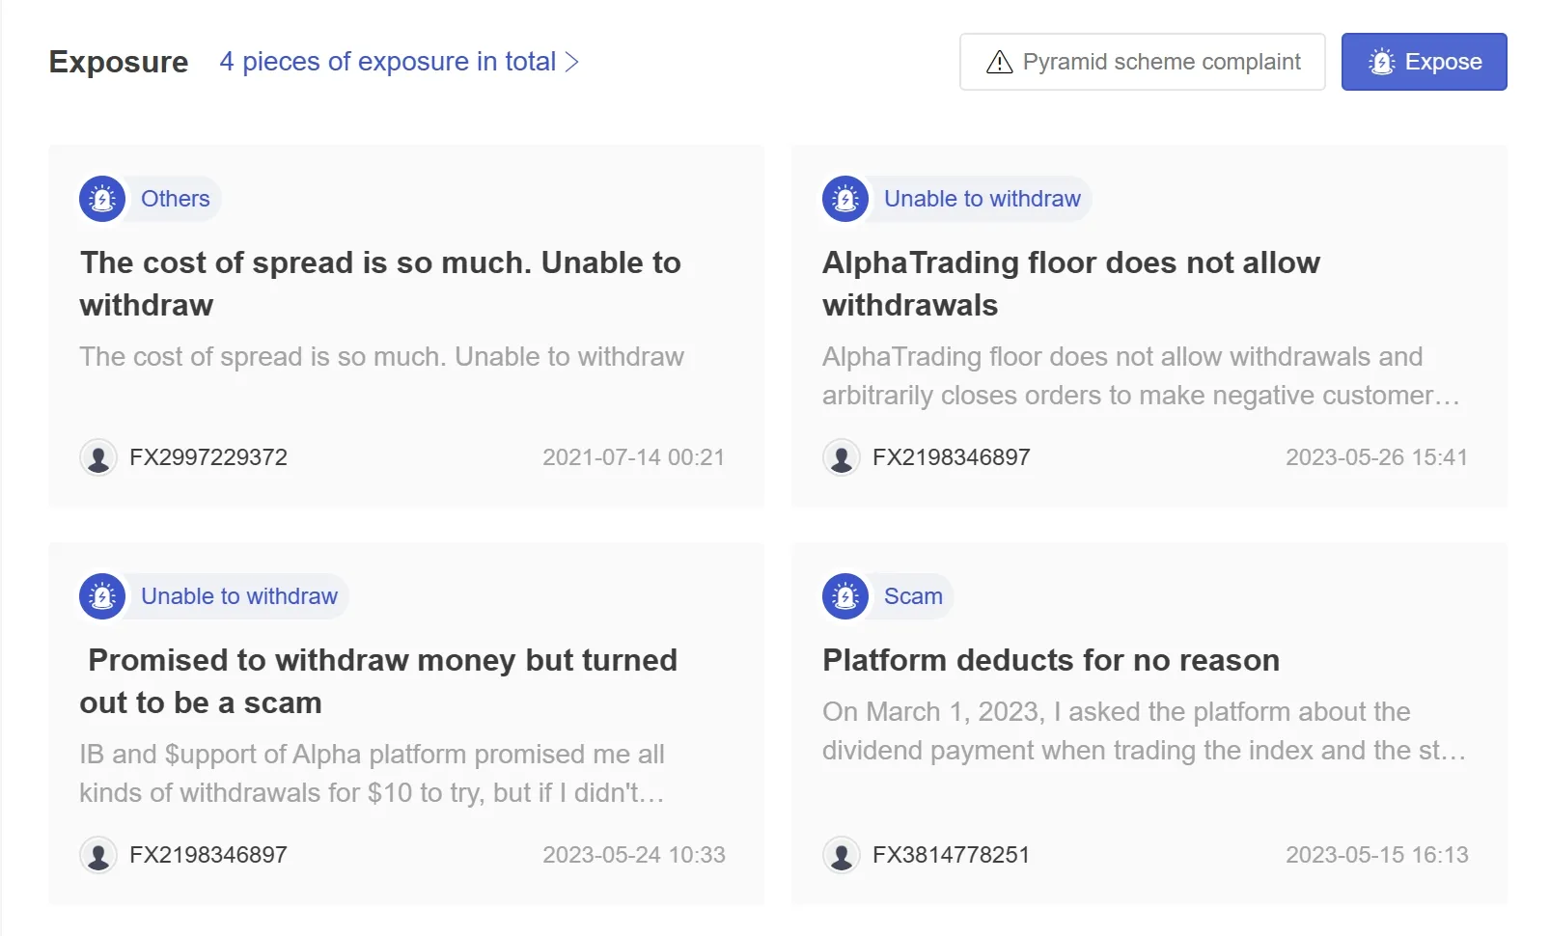
Task: Click description 'IB and $upport of Alpha'
Action: (x=373, y=774)
